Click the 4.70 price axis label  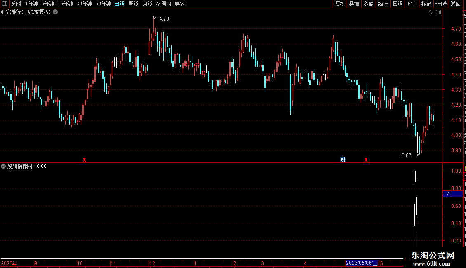(x=456, y=29)
